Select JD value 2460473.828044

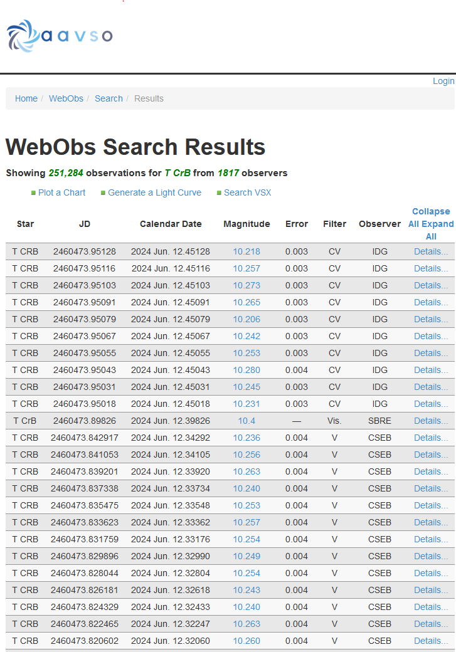click(x=85, y=573)
